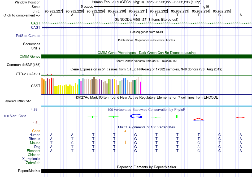Image resolution: width=252 pixels, height=177 pixels.
Task: Click the large blue G conservation logo
Action: tap(136, 116)
